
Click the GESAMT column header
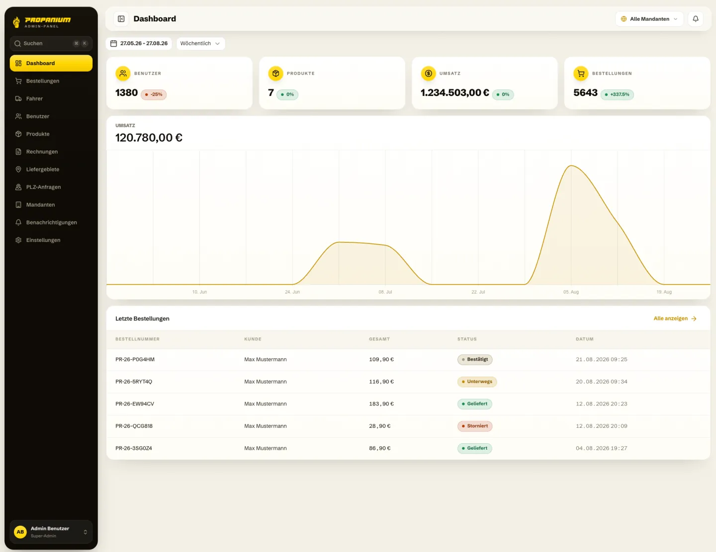click(379, 339)
